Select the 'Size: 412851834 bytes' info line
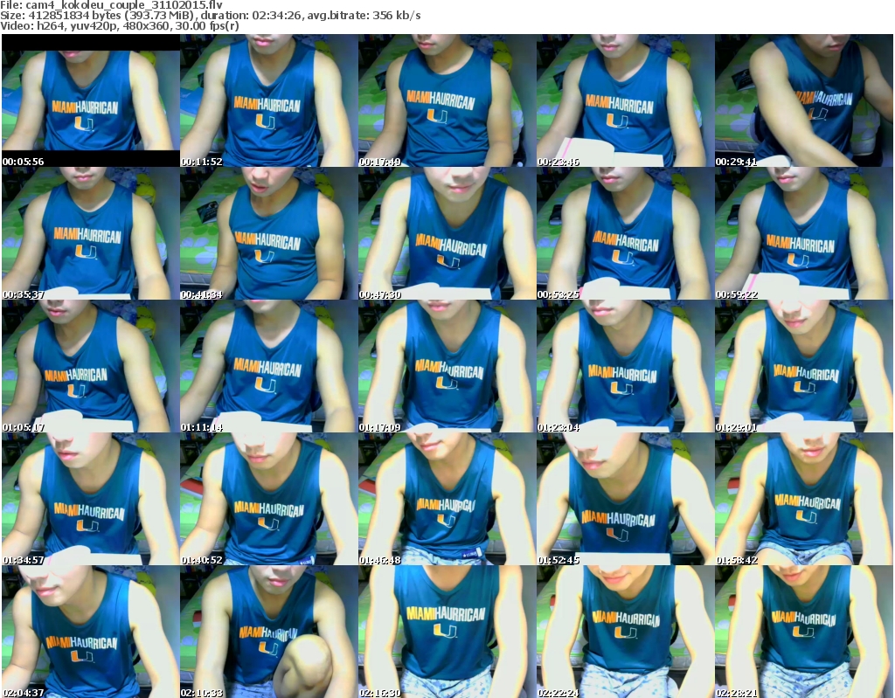Image resolution: width=895 pixels, height=698 pixels. [211, 16]
